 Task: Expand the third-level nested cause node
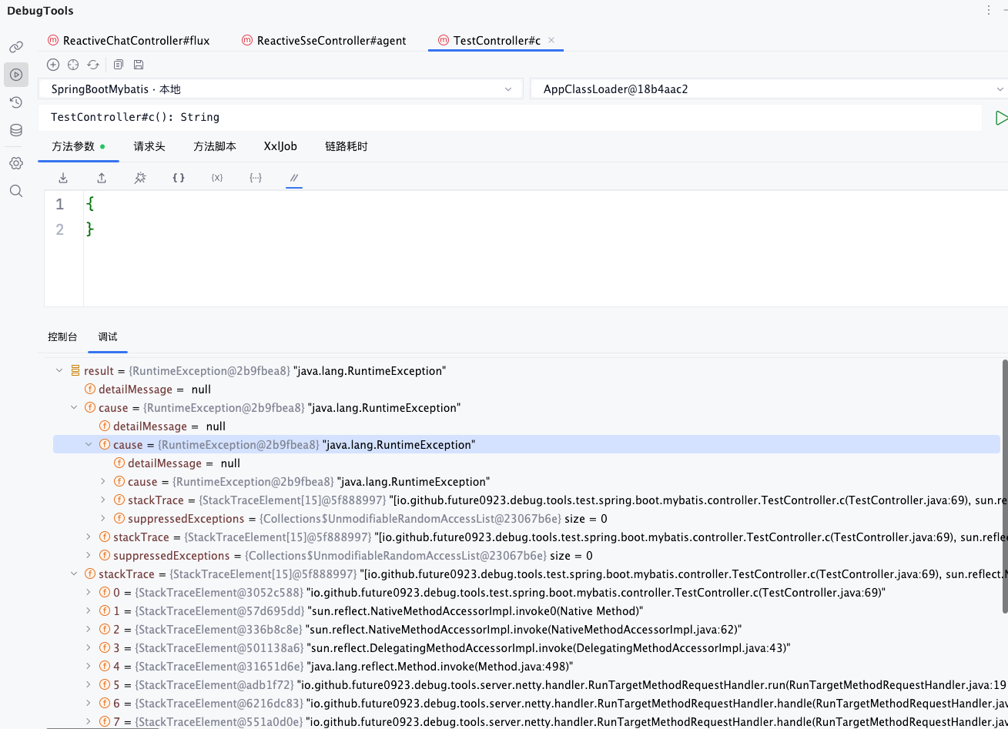(x=103, y=482)
